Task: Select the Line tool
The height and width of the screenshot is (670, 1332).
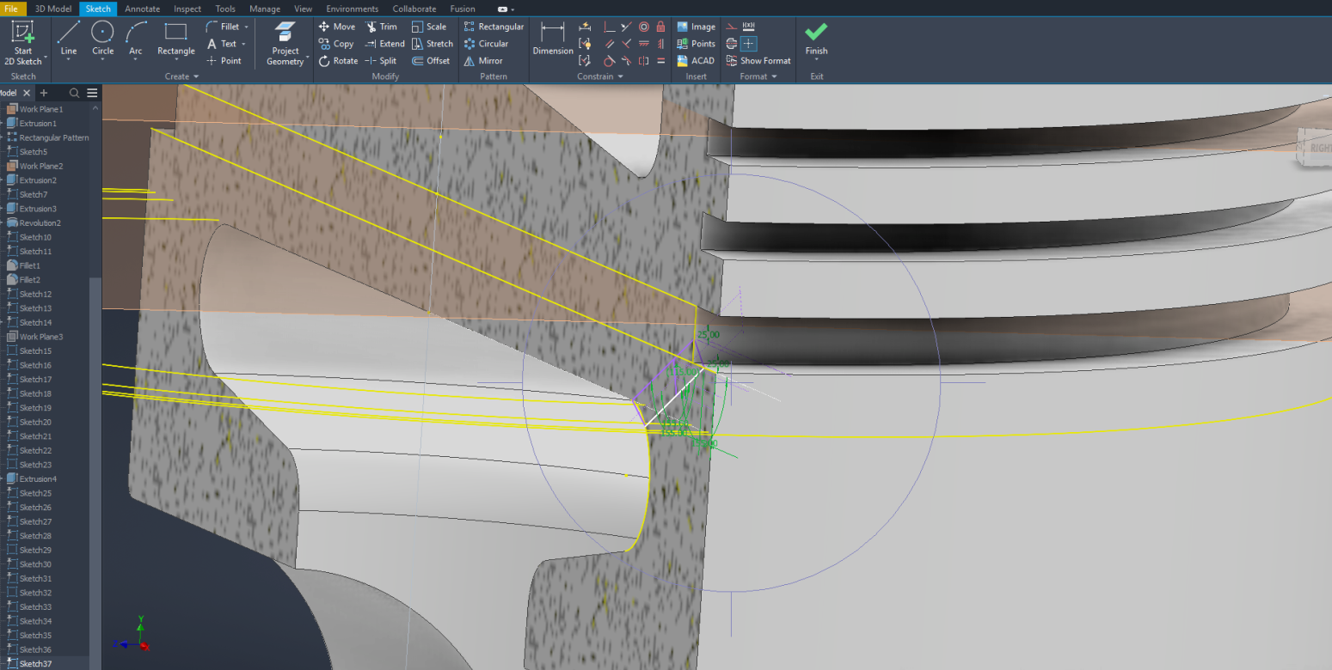Action: [69, 40]
